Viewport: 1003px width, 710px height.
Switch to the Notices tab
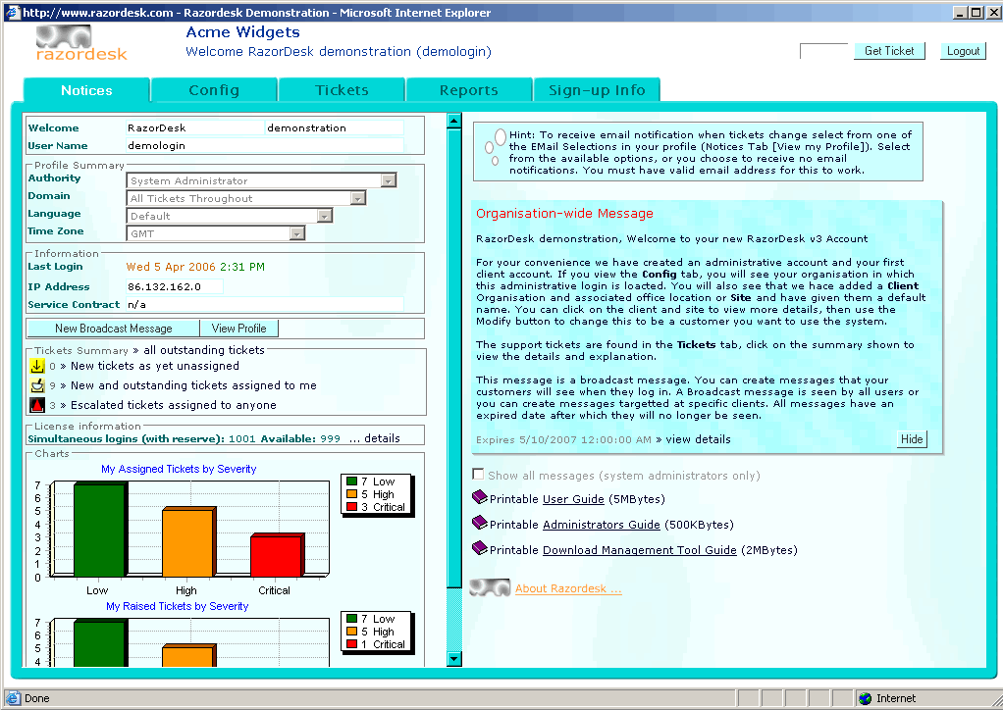(86, 90)
